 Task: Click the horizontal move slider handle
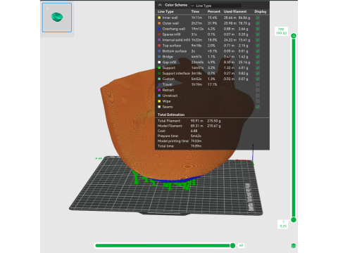(232, 245)
